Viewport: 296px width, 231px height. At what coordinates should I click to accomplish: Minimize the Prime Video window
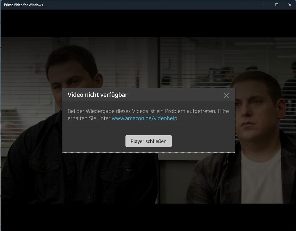263,5
